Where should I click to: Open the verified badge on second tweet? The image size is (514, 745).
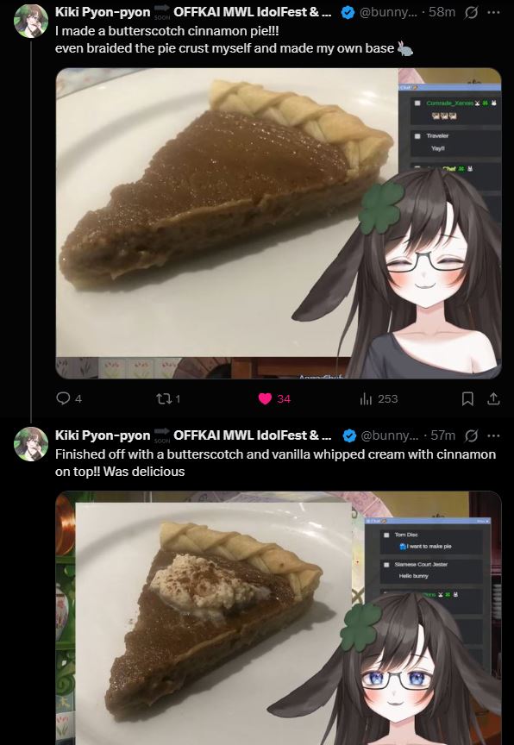tap(349, 435)
